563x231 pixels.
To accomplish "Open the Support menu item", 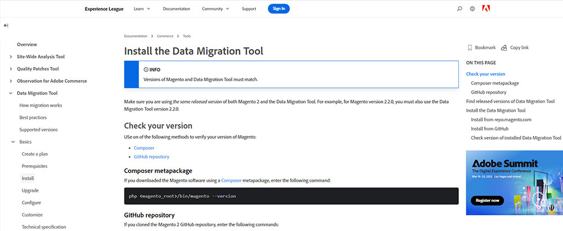I will click(249, 9).
